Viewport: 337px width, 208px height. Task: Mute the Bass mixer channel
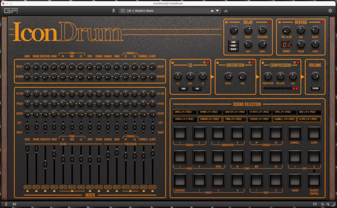pyautogui.click(x=25, y=187)
